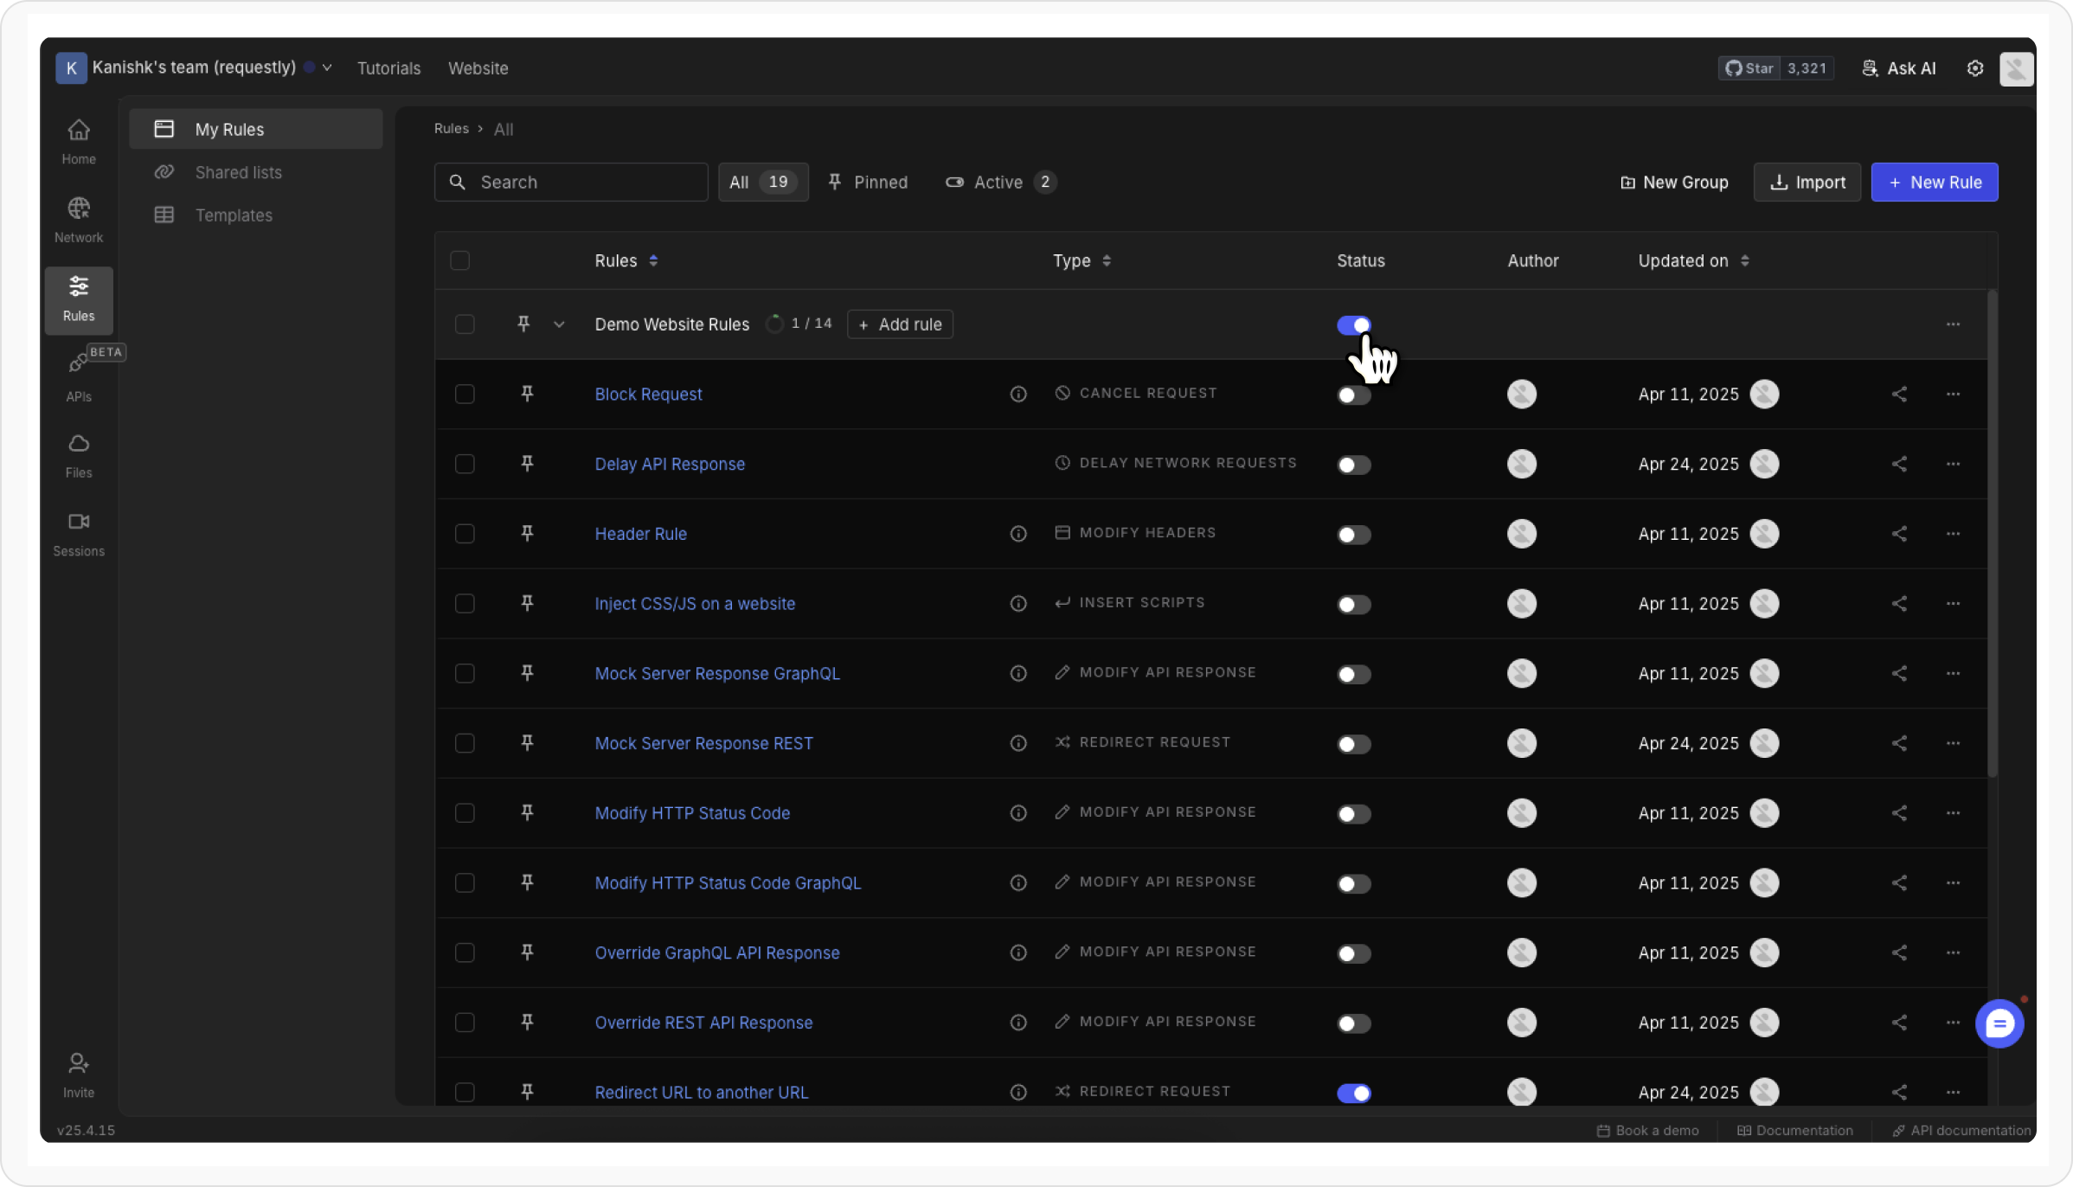
Task: Switch to the Pinned filter tab
Action: pyautogui.click(x=868, y=183)
